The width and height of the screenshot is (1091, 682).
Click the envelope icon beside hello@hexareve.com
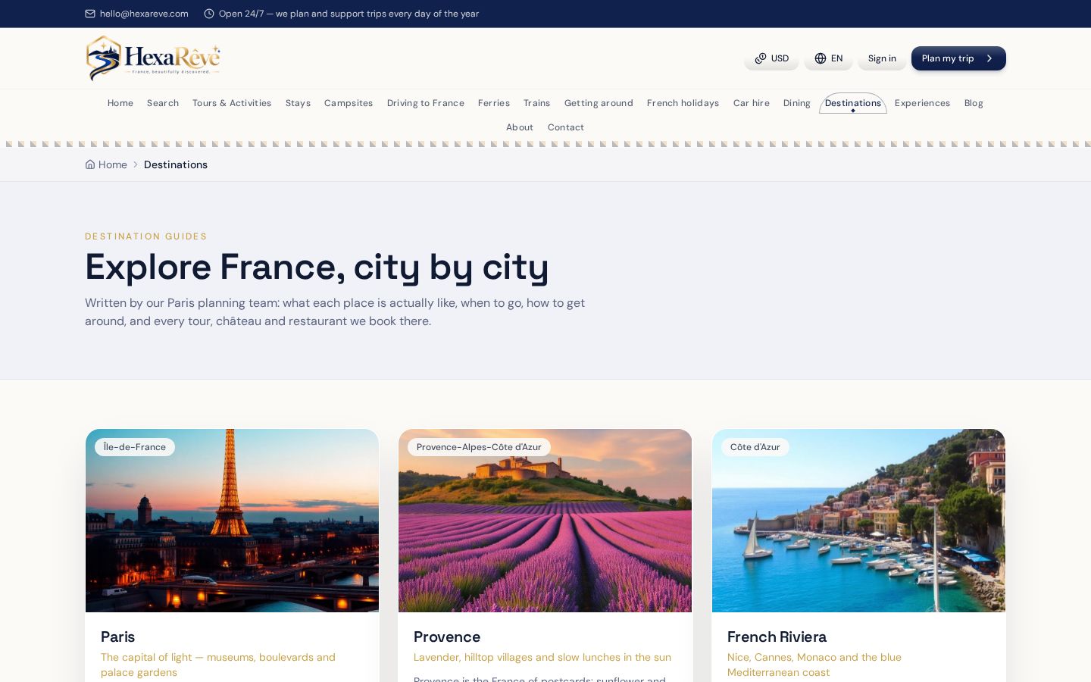(x=90, y=14)
